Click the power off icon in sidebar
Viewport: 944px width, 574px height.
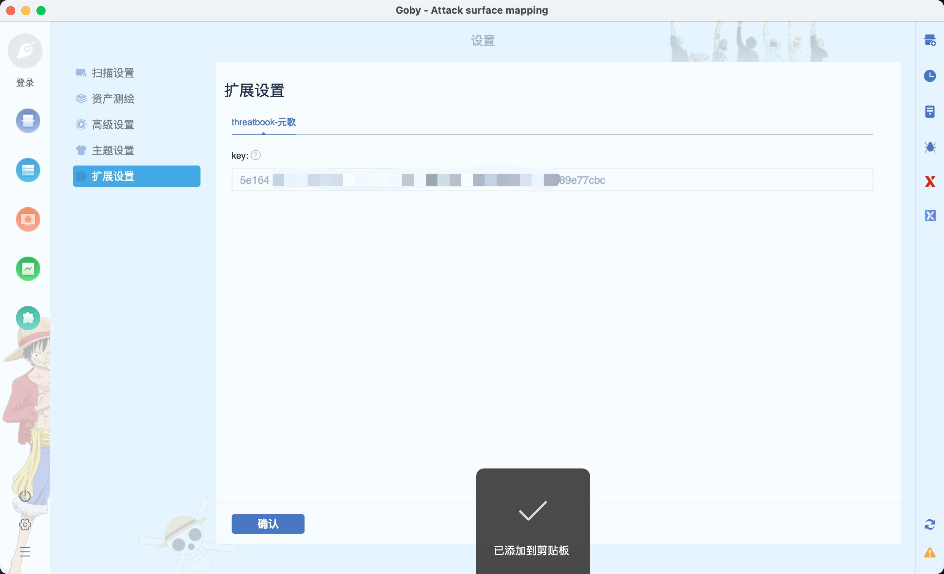click(x=25, y=495)
